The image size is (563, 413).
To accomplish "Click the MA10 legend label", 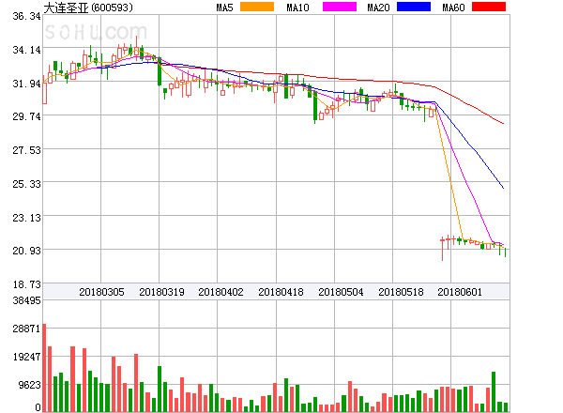I will click(297, 8).
